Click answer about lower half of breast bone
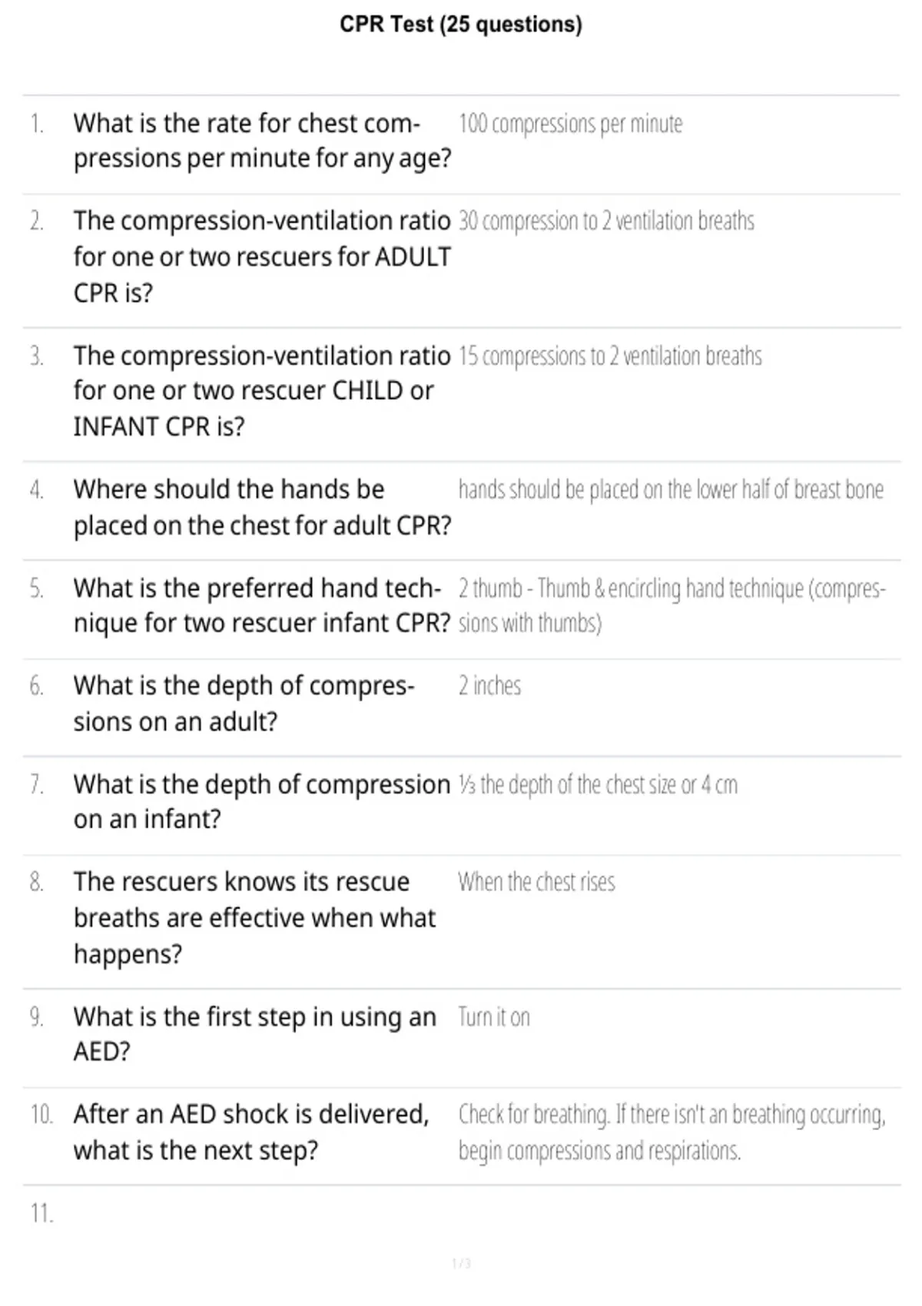The width and height of the screenshot is (922, 1306). [x=671, y=490]
